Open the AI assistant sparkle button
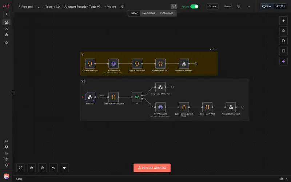This screenshot has width=291, height=182. pos(283,61)
